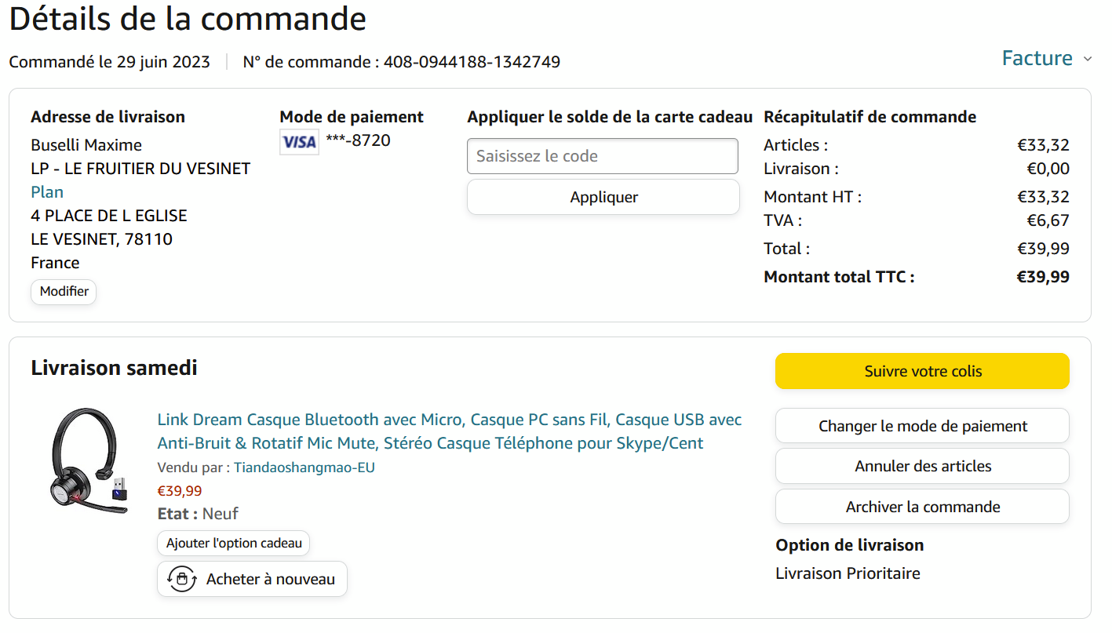
Task: Click the Visa card logo icon
Action: [x=299, y=142]
